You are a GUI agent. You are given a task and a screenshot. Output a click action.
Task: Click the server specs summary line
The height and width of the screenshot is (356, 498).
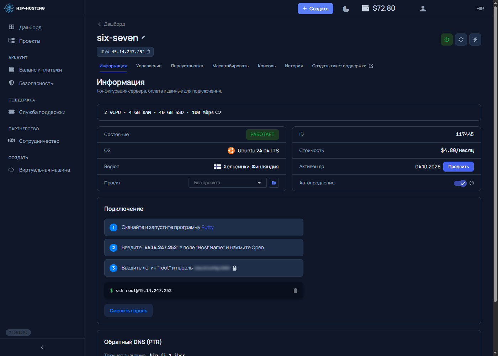click(x=289, y=112)
